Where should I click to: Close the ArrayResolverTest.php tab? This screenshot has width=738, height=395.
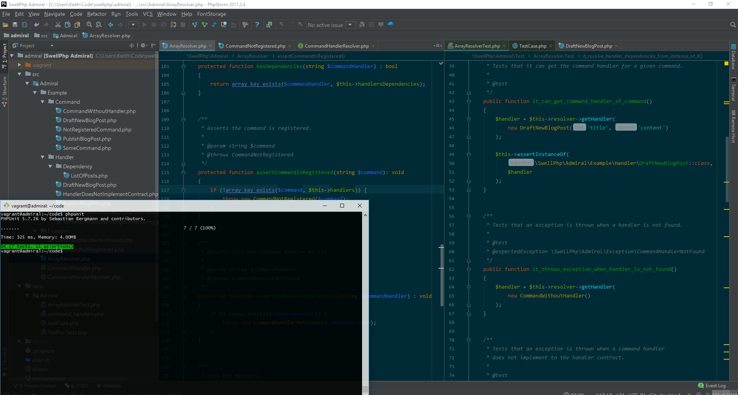coord(504,46)
